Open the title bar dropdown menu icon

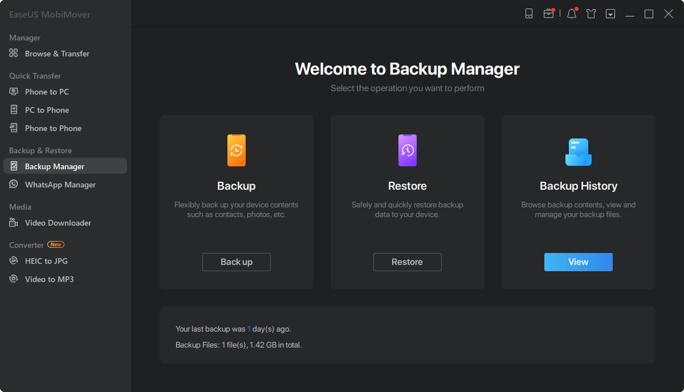pyautogui.click(x=610, y=14)
